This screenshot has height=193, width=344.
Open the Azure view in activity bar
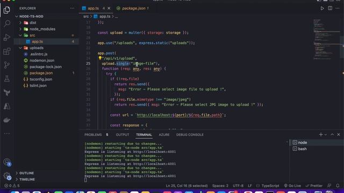tap(7, 106)
